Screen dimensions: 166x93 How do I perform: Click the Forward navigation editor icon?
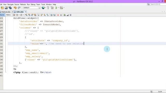tap(21, 15)
